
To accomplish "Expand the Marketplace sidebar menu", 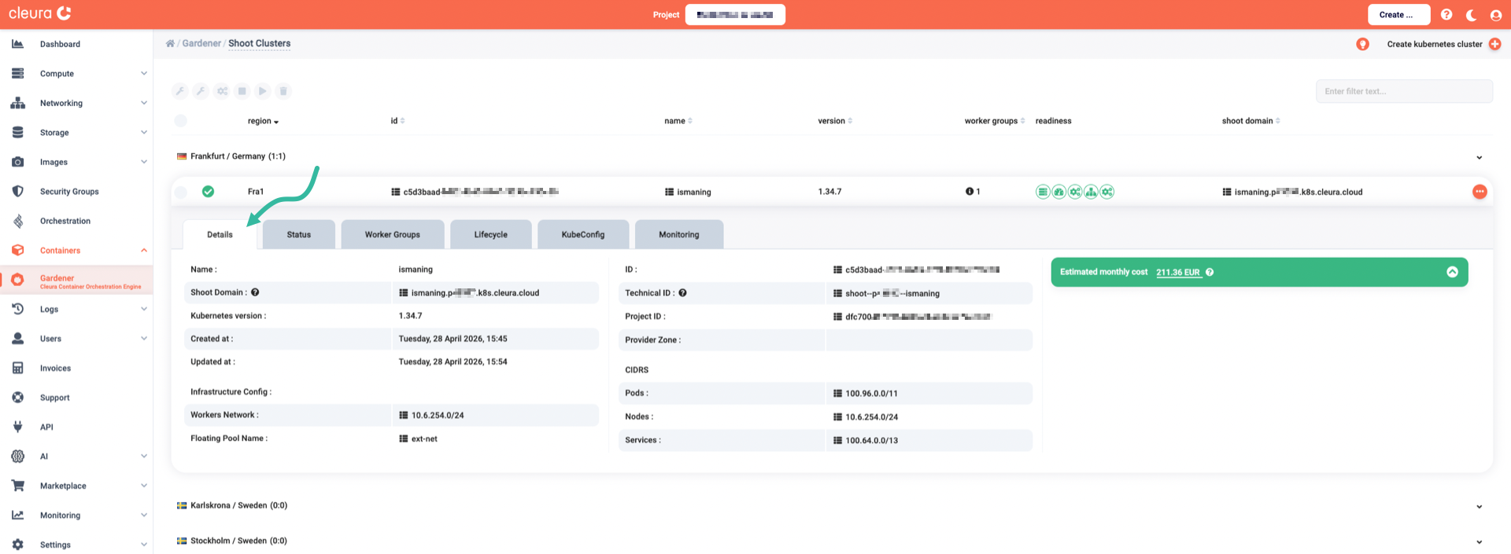I will point(76,486).
